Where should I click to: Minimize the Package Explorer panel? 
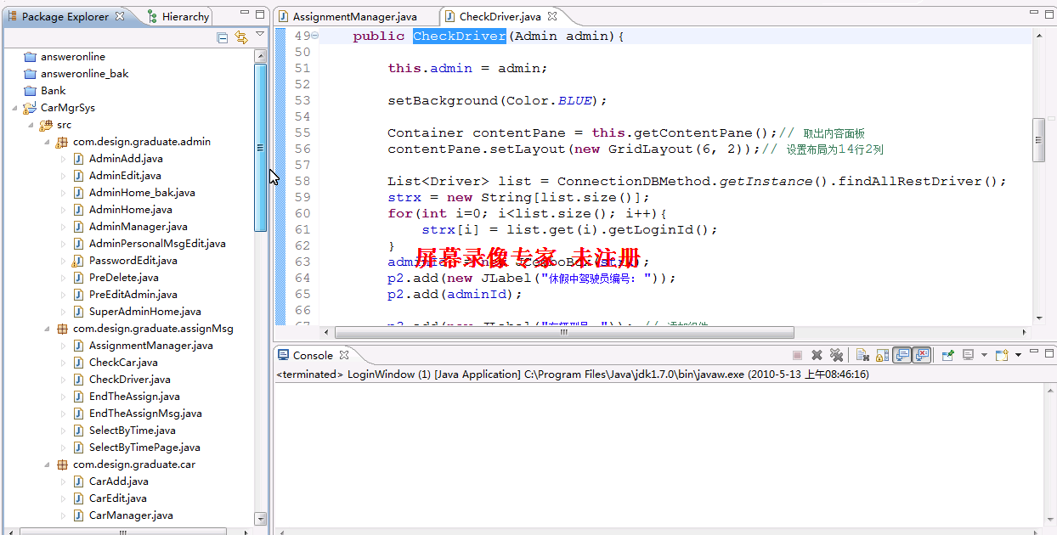point(244,14)
